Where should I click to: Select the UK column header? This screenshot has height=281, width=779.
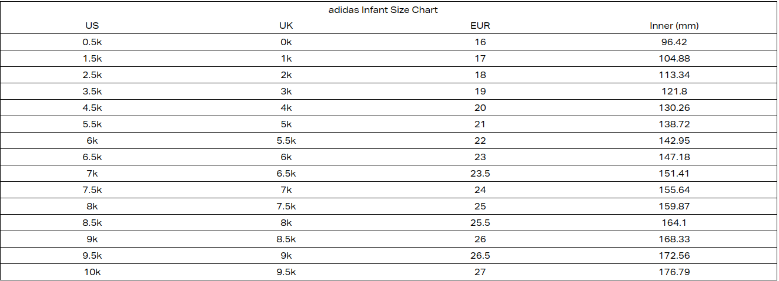click(x=286, y=26)
